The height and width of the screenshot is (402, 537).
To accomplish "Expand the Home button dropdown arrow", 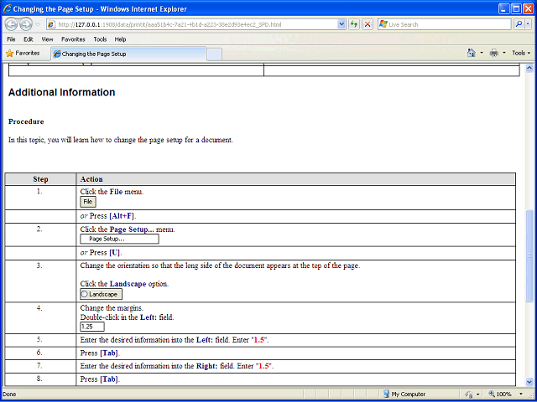I will pyautogui.click(x=481, y=54).
